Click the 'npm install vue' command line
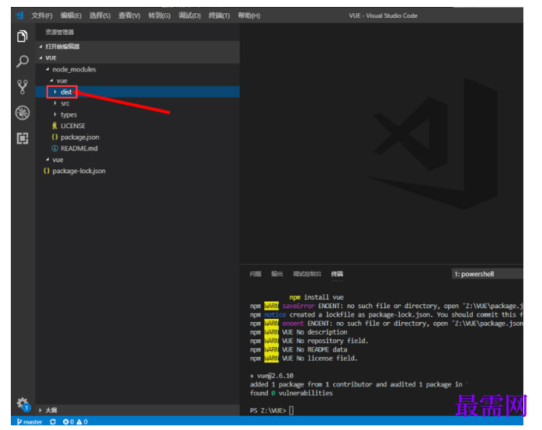The height and width of the screenshot is (430, 542). pos(317,297)
